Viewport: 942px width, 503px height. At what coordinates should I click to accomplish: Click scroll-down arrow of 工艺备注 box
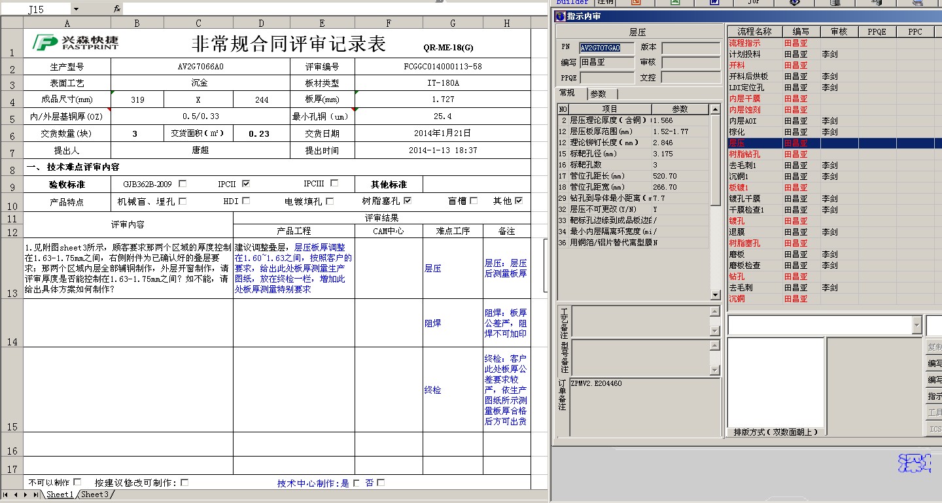pos(714,331)
